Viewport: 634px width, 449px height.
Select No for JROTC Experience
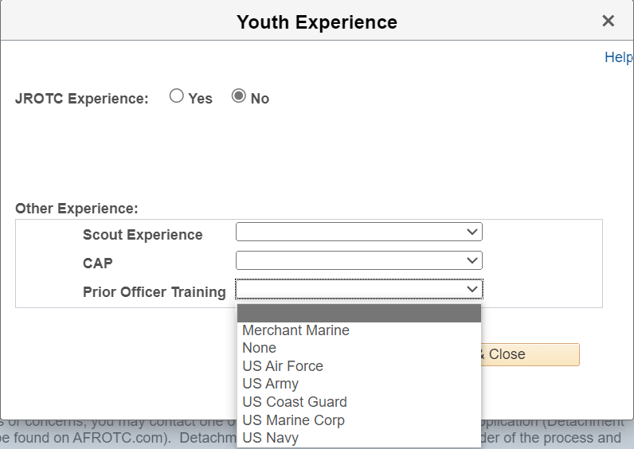click(x=238, y=96)
